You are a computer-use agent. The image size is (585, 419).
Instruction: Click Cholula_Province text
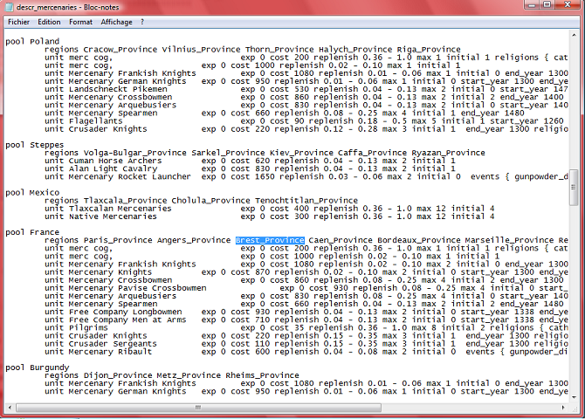point(211,201)
